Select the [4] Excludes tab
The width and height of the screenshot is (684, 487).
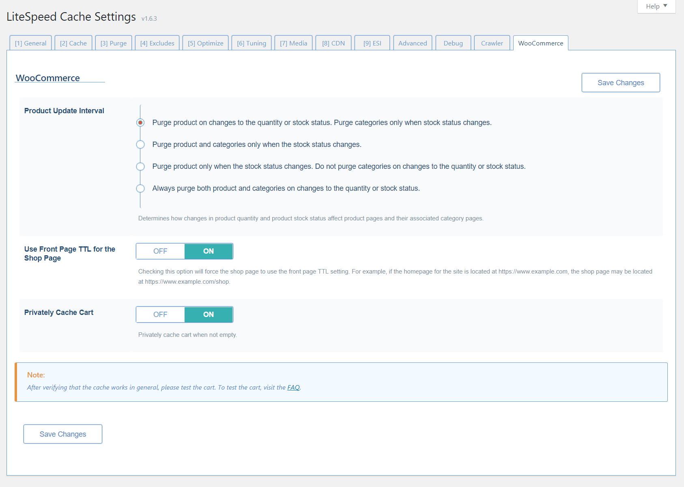pos(157,43)
